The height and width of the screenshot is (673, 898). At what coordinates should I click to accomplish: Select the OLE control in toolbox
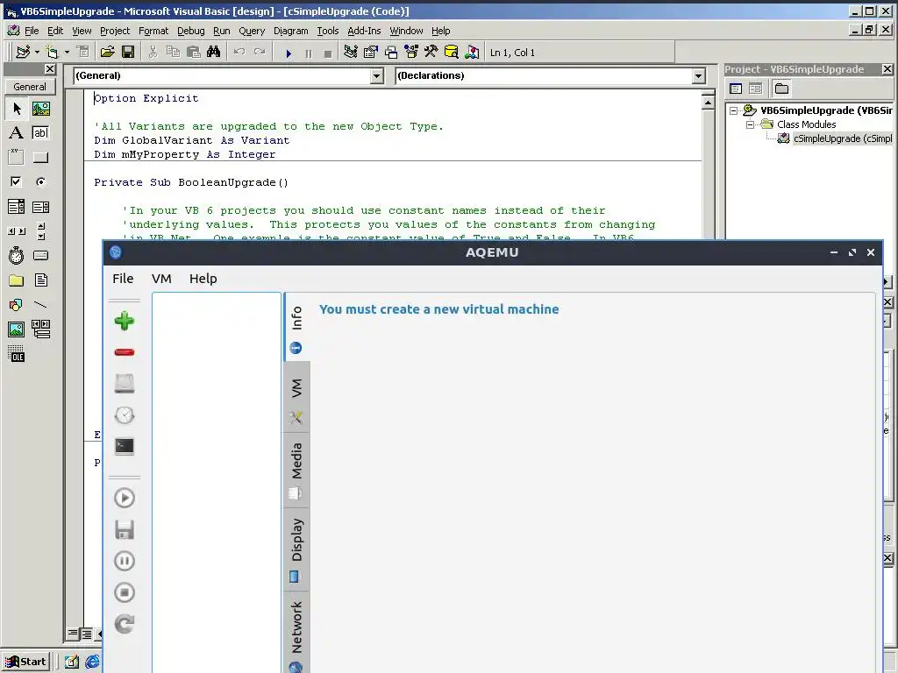[x=16, y=354]
